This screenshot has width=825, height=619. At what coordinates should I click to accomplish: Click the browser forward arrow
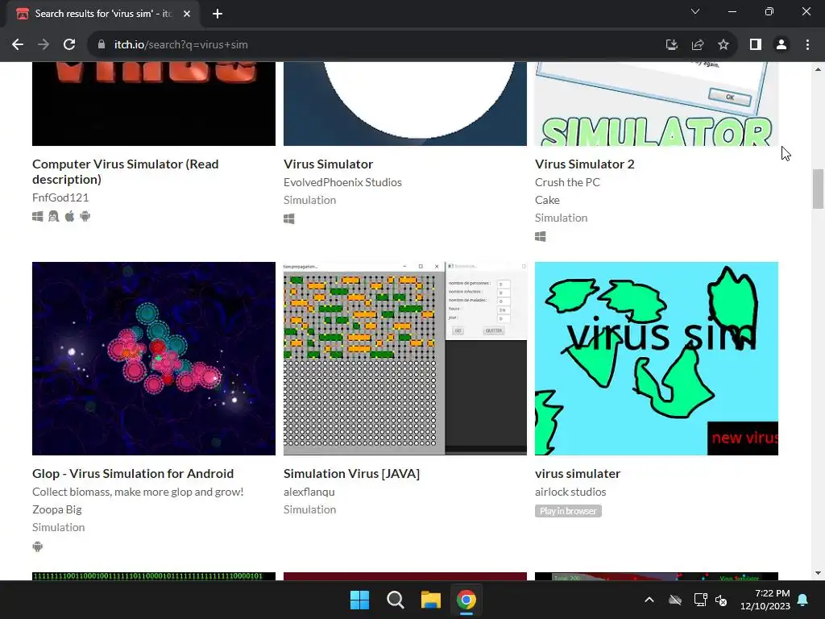(x=44, y=45)
